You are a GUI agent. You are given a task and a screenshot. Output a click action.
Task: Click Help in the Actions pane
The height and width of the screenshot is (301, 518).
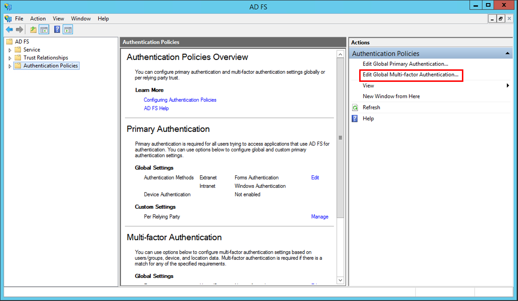[x=368, y=119]
